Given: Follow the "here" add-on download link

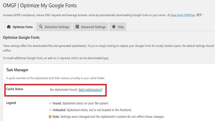Looking at the screenshot, I should pos(106,58).
